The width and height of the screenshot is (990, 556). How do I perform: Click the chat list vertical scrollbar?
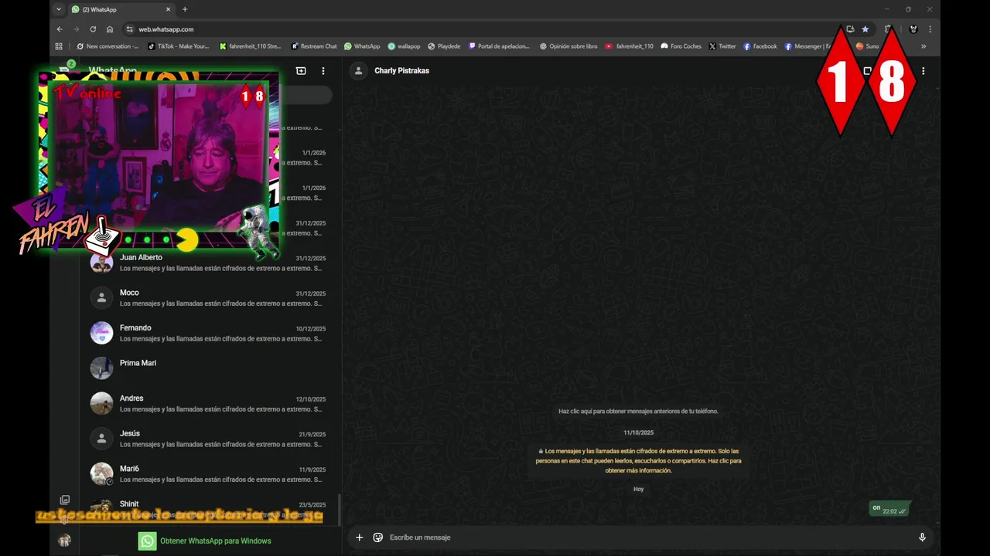[x=340, y=510]
